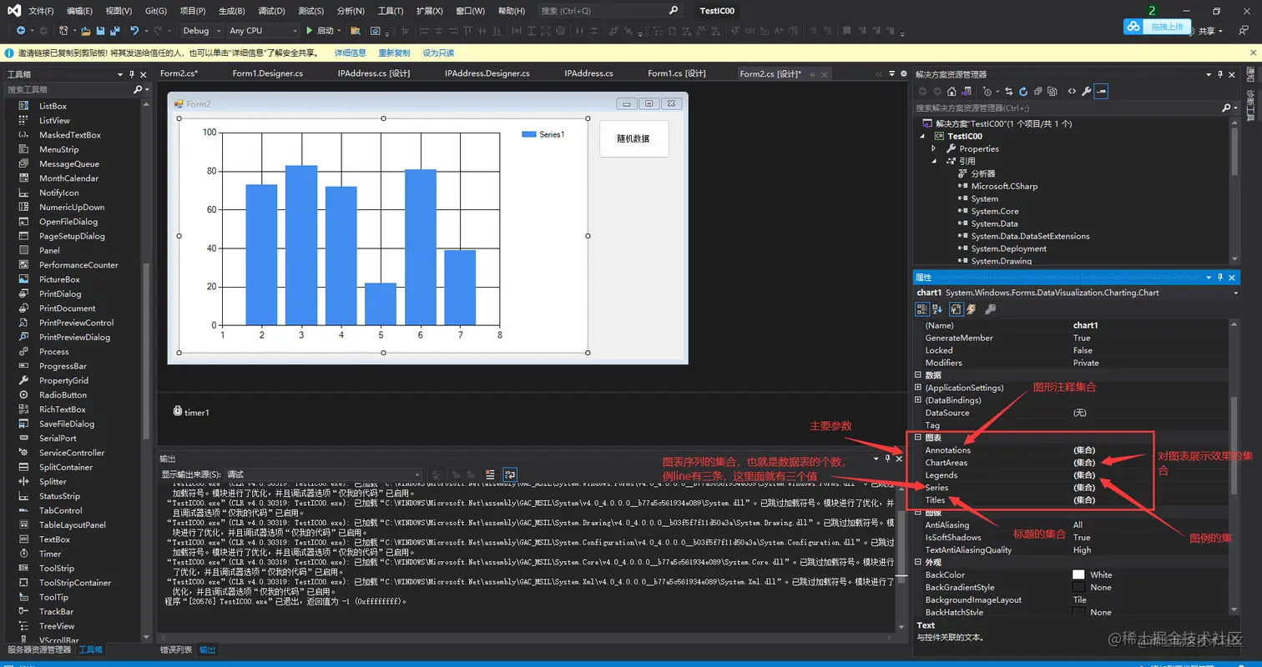Click the new project toolbar icon

pyautogui.click(x=63, y=31)
